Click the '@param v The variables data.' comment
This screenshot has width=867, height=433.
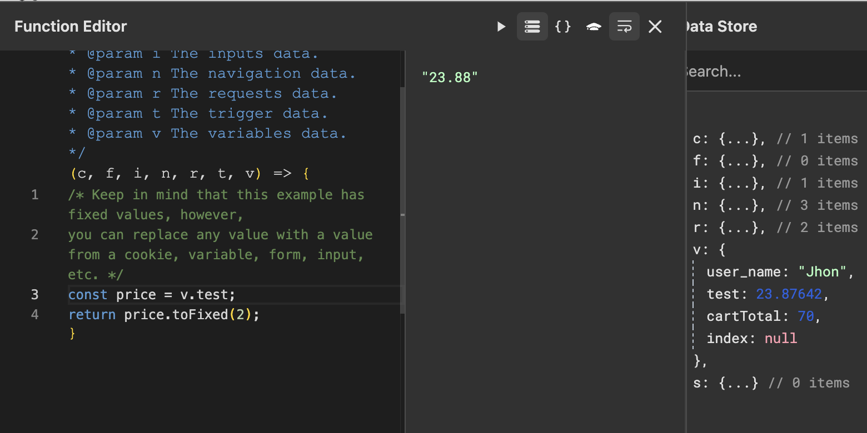coord(207,134)
